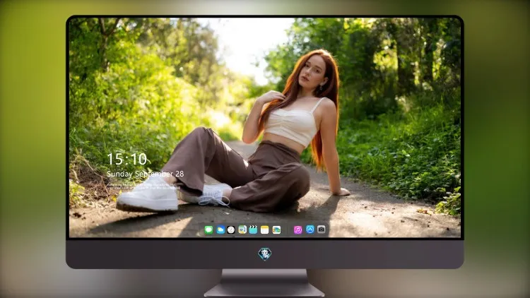The width and height of the screenshot is (530, 298).
Task: Open the green Messages dock icon
Action: point(208,230)
